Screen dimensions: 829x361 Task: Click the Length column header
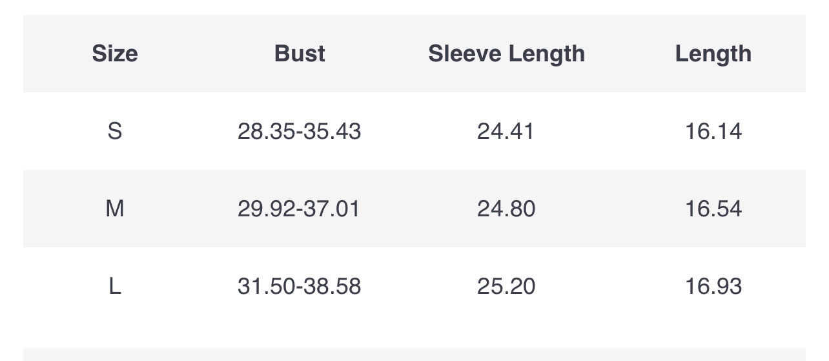coord(713,54)
